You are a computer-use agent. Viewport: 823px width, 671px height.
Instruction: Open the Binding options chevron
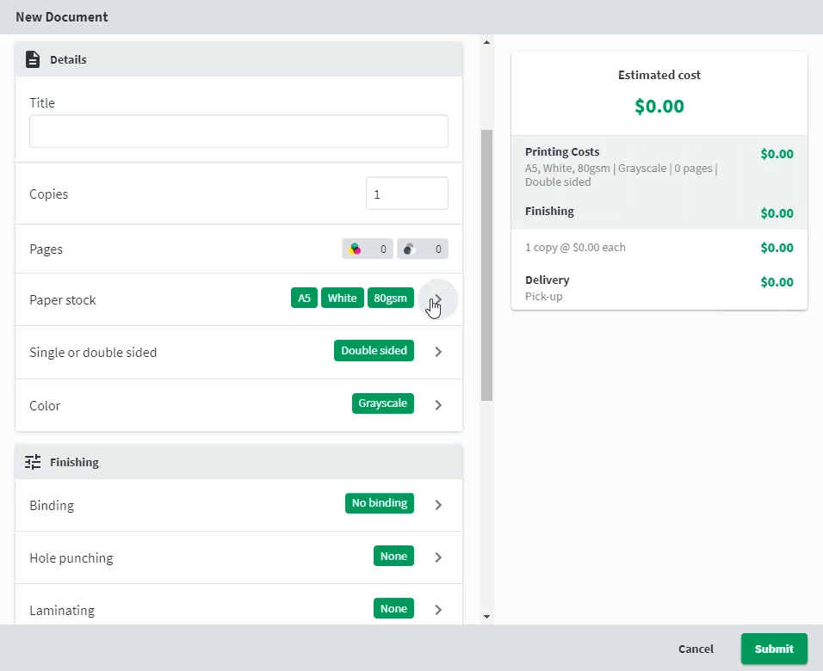pos(438,505)
